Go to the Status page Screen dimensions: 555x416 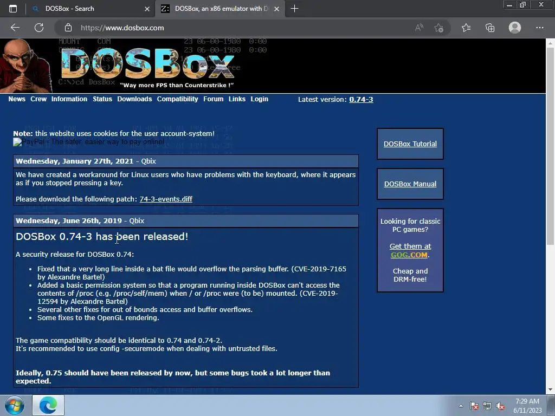point(102,99)
